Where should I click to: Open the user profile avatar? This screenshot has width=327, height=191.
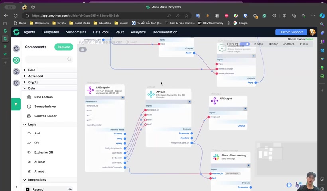312,32
